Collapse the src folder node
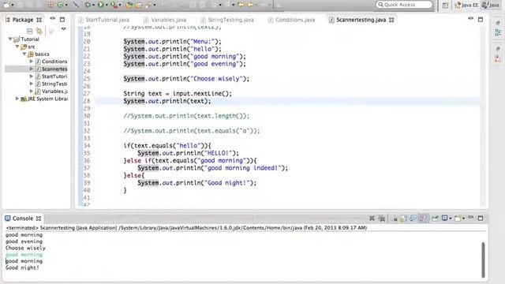This screenshot has width=505, height=284. click(17, 47)
